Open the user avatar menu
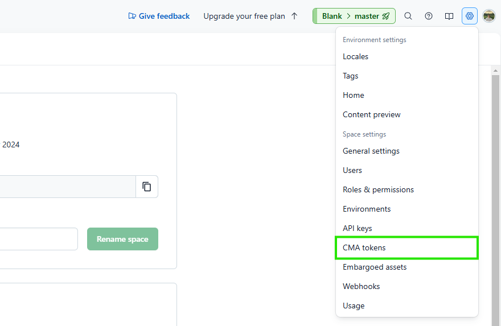The width and height of the screenshot is (501, 326). pyautogui.click(x=489, y=16)
